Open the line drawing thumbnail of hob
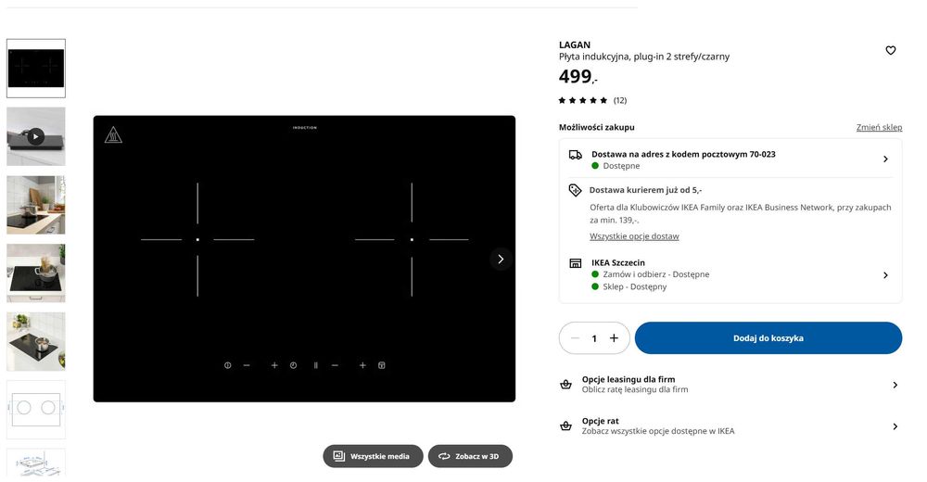This screenshot has width=927, height=482. [36, 410]
